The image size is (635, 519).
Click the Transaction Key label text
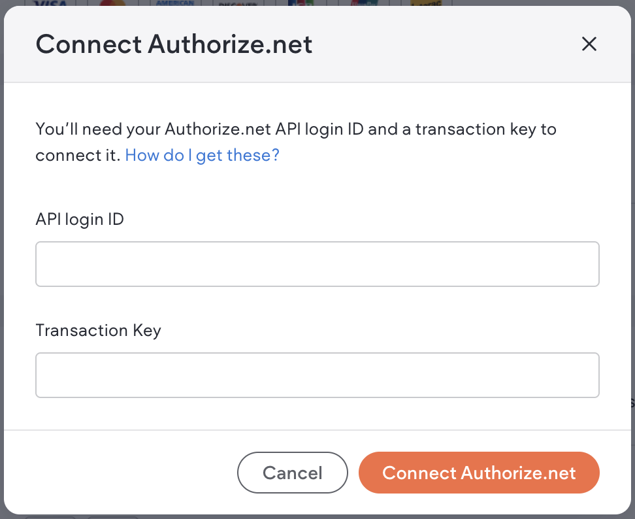click(x=98, y=330)
